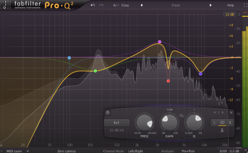This screenshot has height=153, width=248.
Task: Open the Bell filter shape dropdown
Action: (x=116, y=123)
